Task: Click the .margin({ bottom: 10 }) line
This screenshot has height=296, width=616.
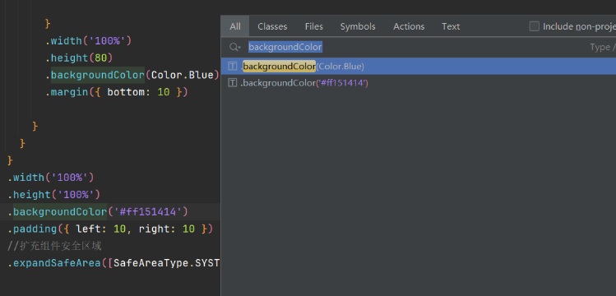Action: 117,92
